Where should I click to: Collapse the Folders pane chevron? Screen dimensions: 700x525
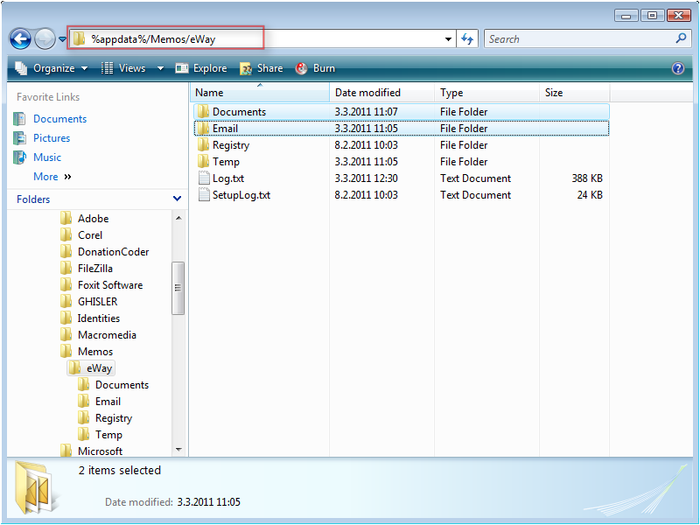tap(177, 199)
